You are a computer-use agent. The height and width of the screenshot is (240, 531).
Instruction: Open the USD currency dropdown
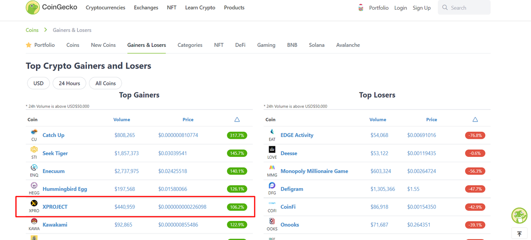(38, 83)
